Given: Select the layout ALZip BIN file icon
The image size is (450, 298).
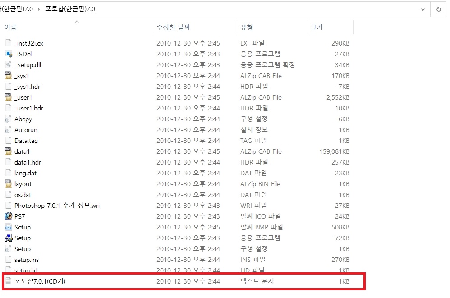Looking at the screenshot, I should [9, 183].
